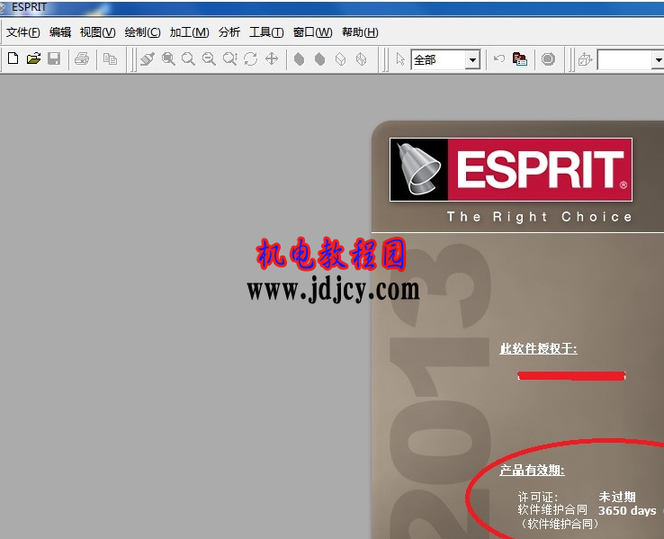This screenshot has height=539, width=664.
Task: Click the Undo arrow icon
Action: (499, 58)
